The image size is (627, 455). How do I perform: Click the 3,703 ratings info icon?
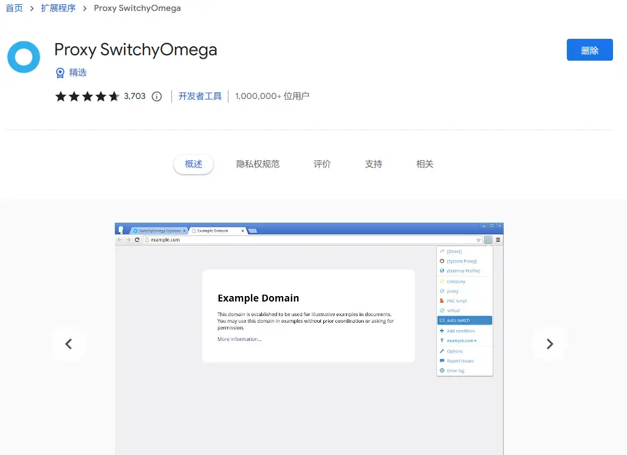(157, 96)
